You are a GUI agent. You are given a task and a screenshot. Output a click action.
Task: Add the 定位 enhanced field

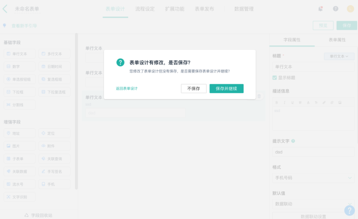pyautogui.click(x=55, y=133)
